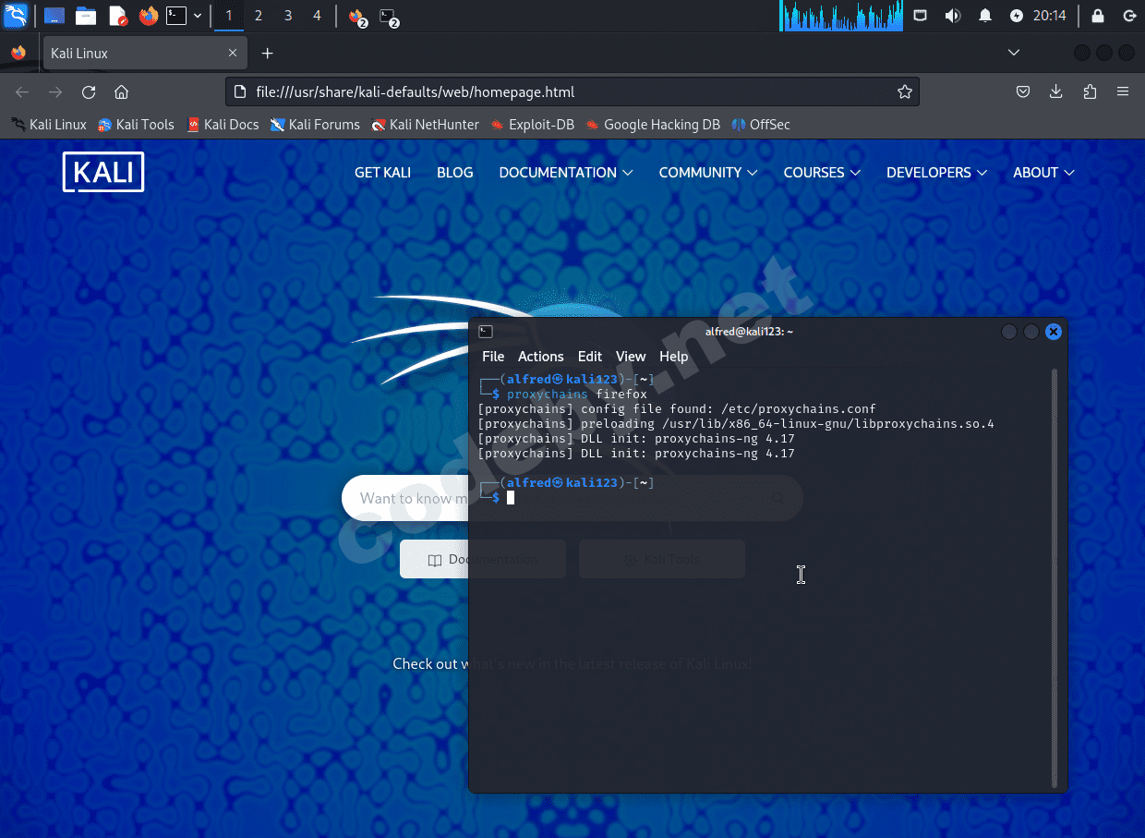Open the OffSec bookmark

point(761,124)
